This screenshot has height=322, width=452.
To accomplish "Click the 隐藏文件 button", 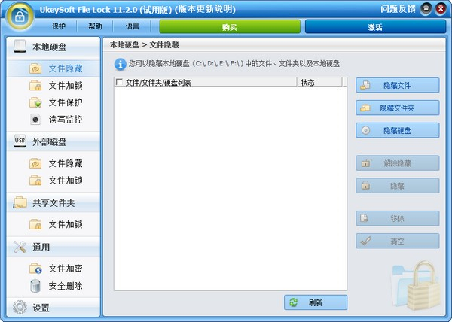I will pyautogui.click(x=398, y=85).
